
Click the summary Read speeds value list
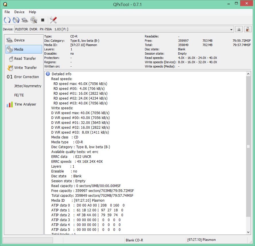(197, 58)
